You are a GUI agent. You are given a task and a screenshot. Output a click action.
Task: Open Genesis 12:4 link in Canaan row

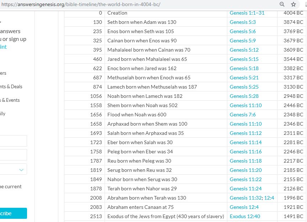pyautogui.click(x=244, y=207)
